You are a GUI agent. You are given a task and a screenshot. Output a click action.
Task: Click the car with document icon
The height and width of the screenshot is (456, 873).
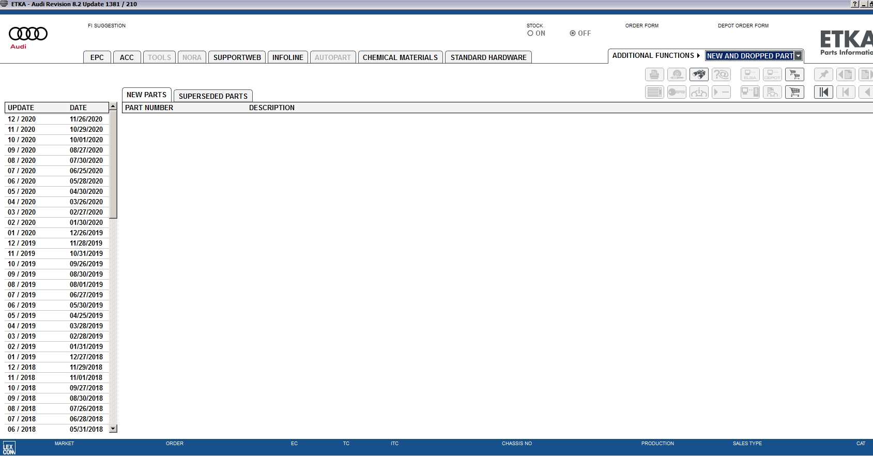(x=772, y=92)
